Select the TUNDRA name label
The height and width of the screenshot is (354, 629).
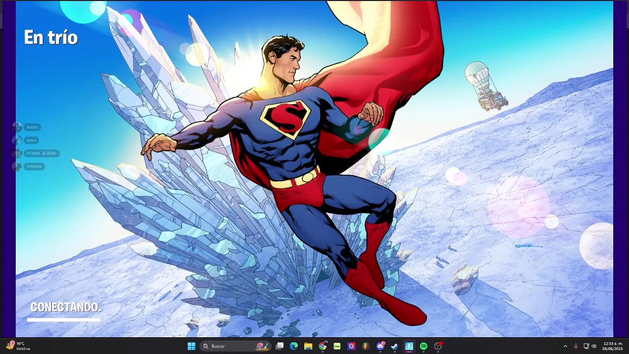pyautogui.click(x=34, y=167)
